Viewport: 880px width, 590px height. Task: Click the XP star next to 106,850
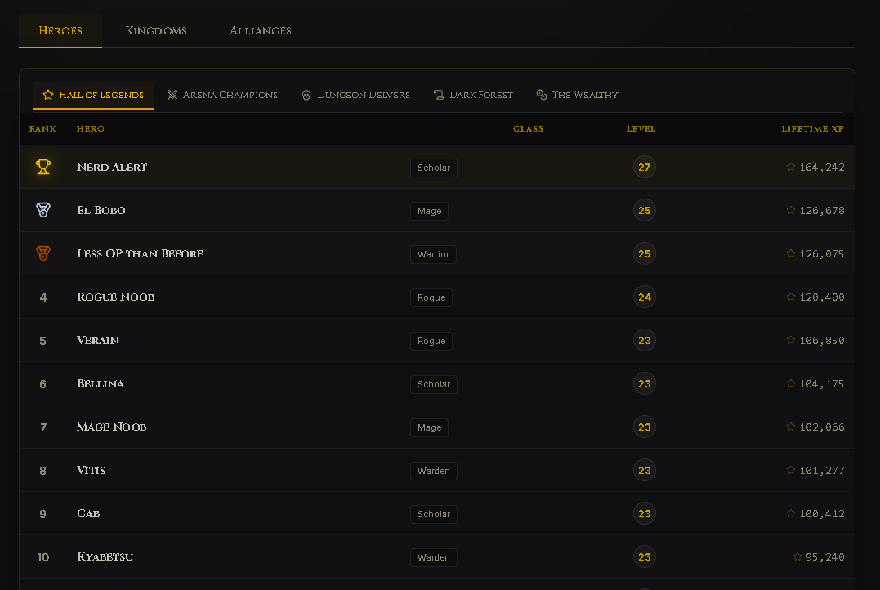tap(791, 340)
